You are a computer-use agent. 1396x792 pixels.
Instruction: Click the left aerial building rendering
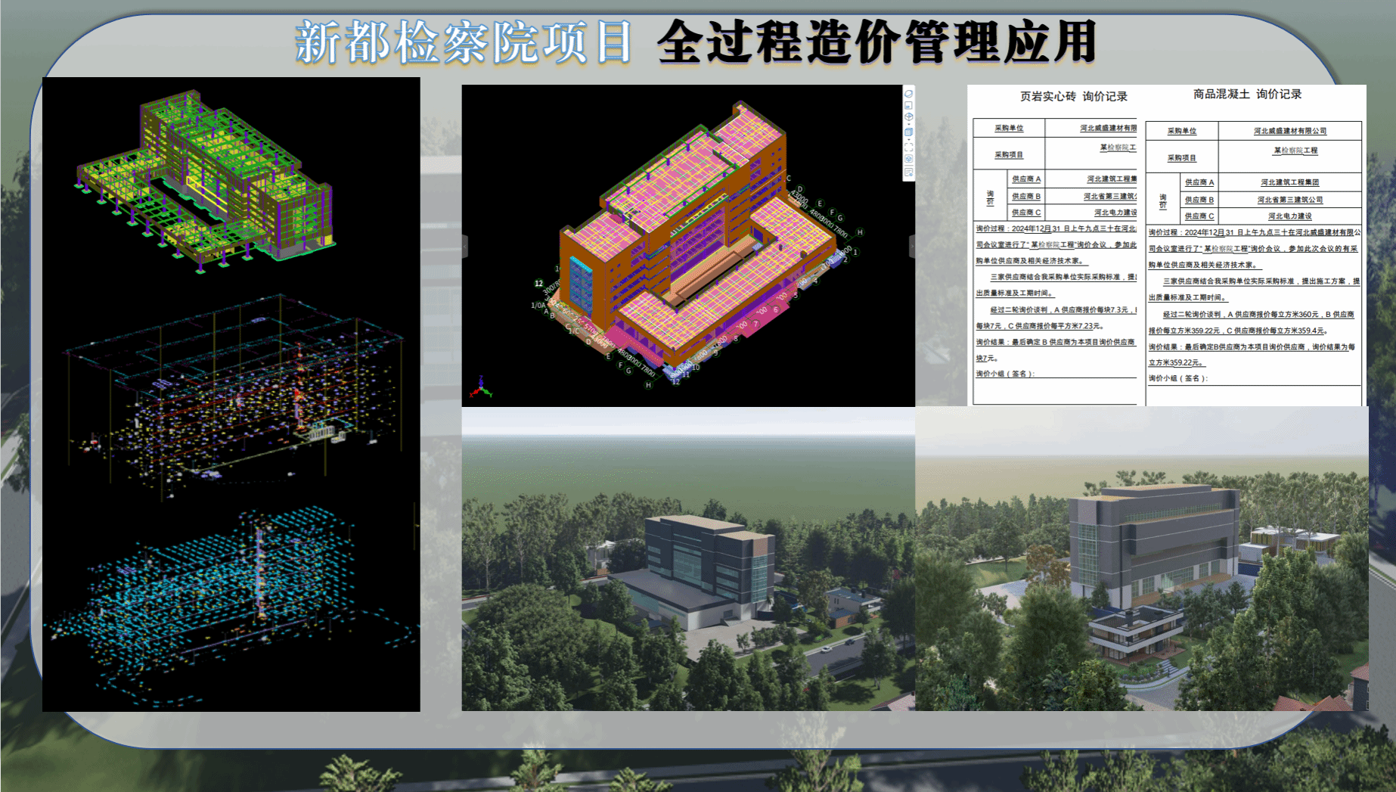tap(688, 560)
